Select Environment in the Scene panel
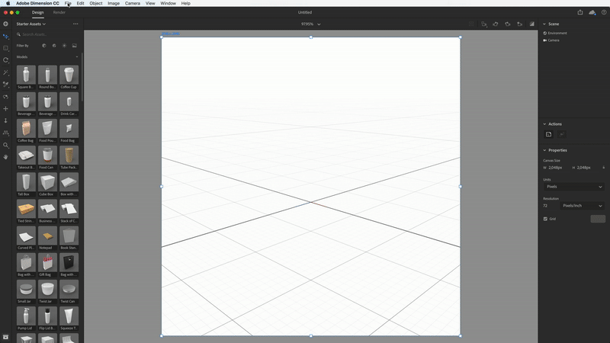The height and width of the screenshot is (343, 610). 557,34
